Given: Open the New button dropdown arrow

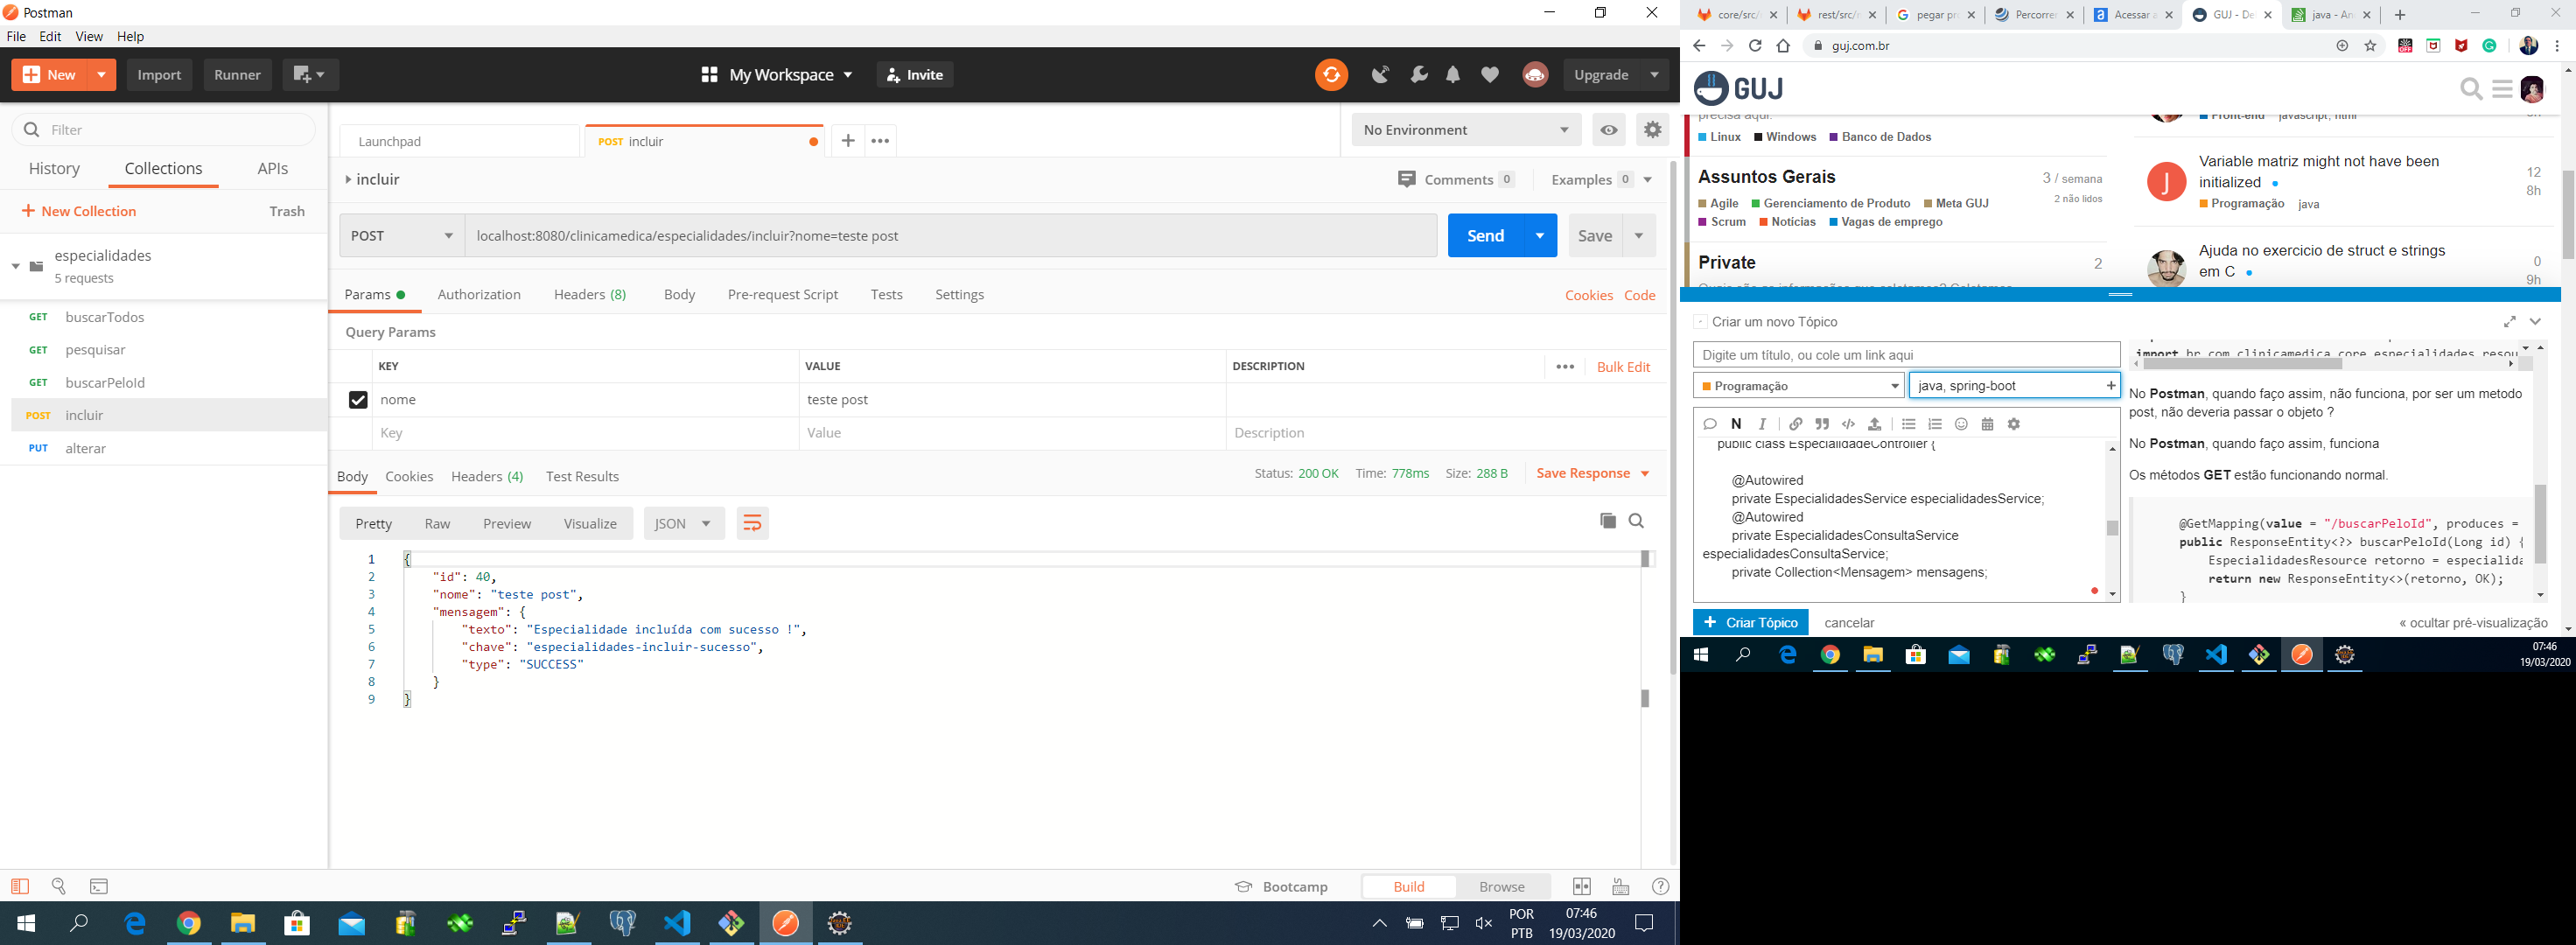Looking at the screenshot, I should pos(102,75).
